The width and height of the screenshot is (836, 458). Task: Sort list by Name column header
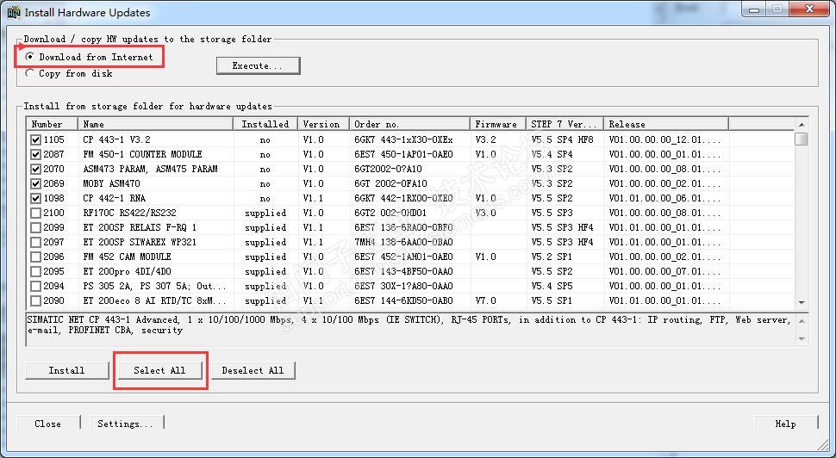(x=156, y=124)
